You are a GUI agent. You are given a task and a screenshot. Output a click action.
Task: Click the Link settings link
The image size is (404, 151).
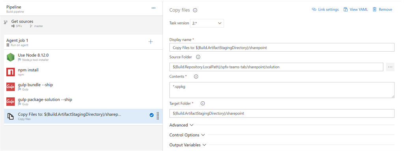coord(325,9)
